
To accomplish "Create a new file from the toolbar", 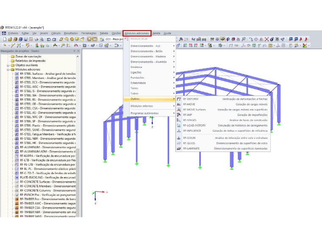I will coord(5,39).
